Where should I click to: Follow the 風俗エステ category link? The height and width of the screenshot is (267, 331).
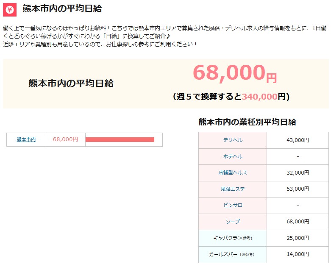pyautogui.click(x=233, y=189)
